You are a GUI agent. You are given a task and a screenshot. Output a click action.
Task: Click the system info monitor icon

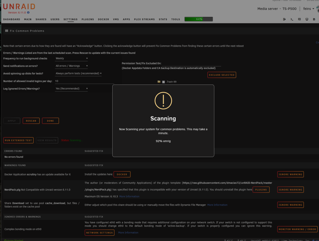pos(307,19)
